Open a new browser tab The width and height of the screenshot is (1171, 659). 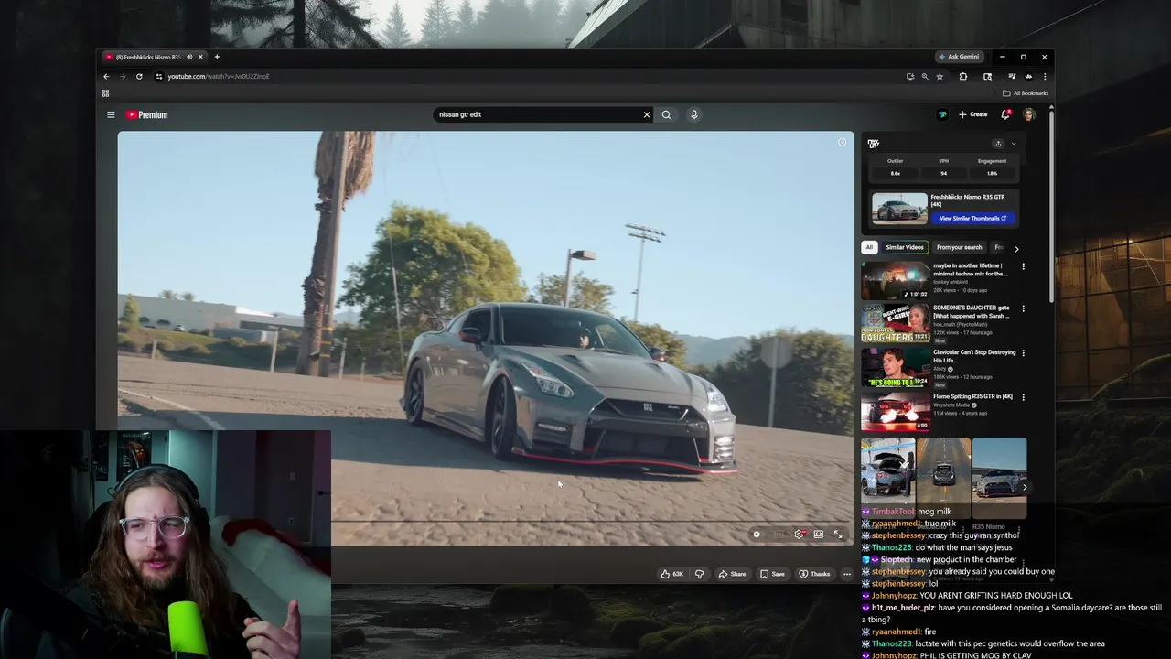[217, 57]
